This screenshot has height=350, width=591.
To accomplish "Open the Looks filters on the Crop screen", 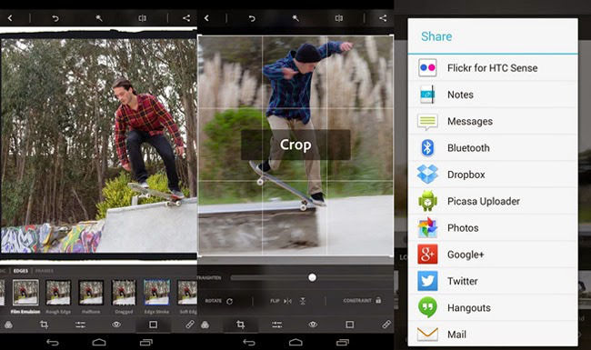I will 205,325.
